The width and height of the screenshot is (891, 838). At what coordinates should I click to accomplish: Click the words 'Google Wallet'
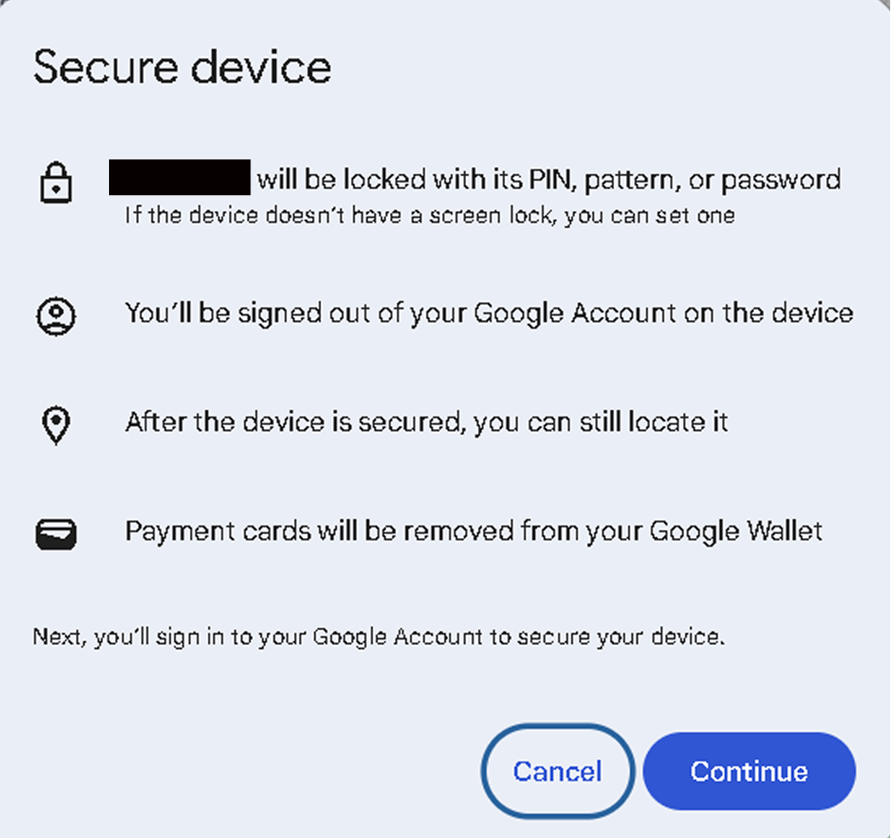pyautogui.click(x=736, y=531)
